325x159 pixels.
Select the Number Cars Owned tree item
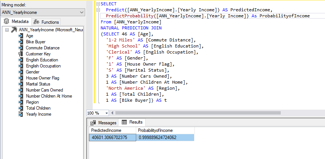44,90
